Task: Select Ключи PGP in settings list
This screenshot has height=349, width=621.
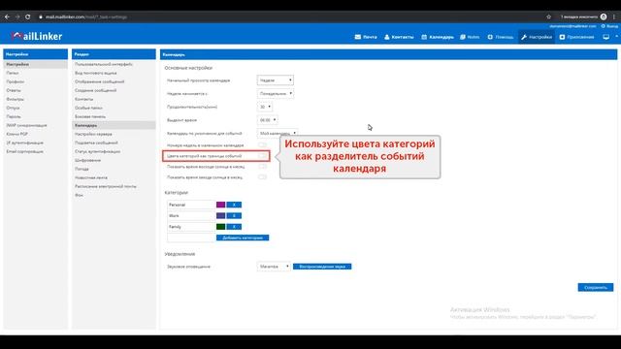Action: 35,134
